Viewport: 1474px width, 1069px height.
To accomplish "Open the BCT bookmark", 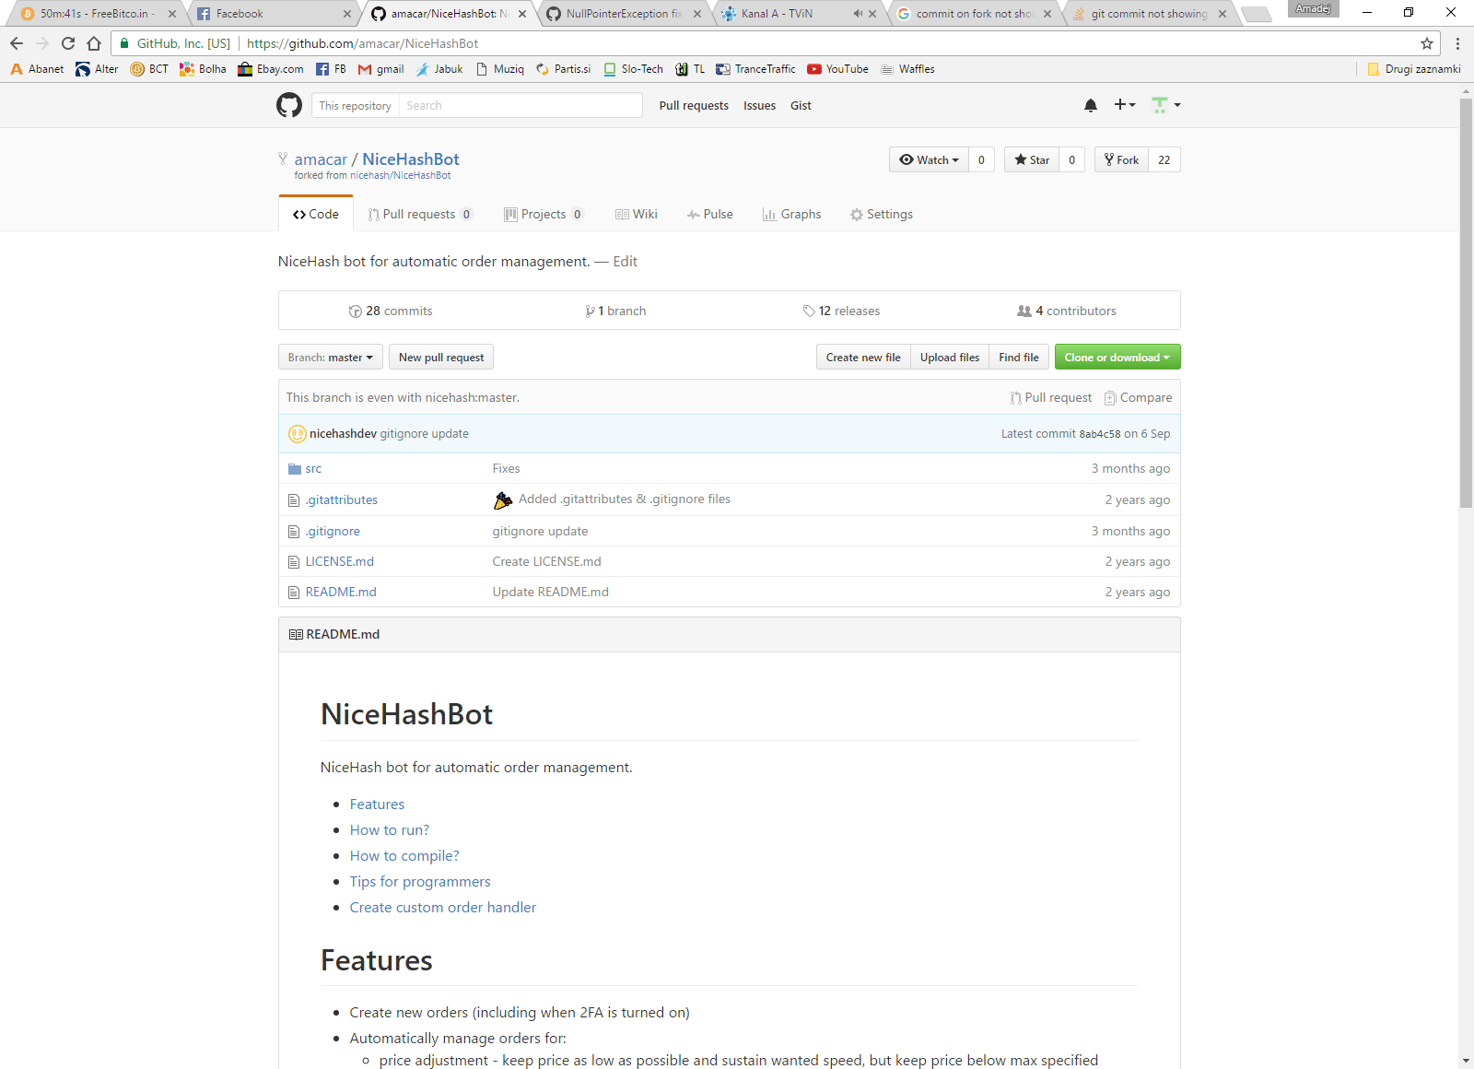I will (149, 69).
